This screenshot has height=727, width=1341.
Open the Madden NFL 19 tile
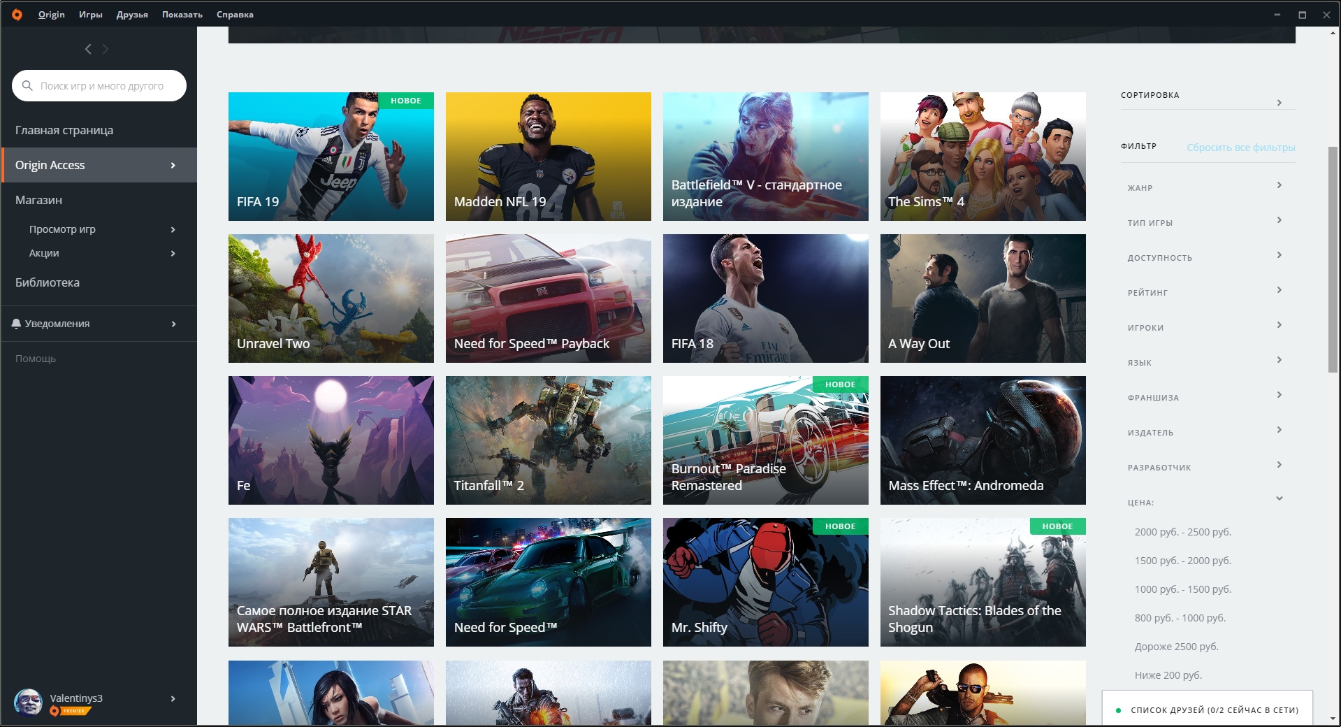[548, 157]
